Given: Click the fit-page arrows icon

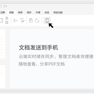Looking at the screenshot, I should [7, 18].
